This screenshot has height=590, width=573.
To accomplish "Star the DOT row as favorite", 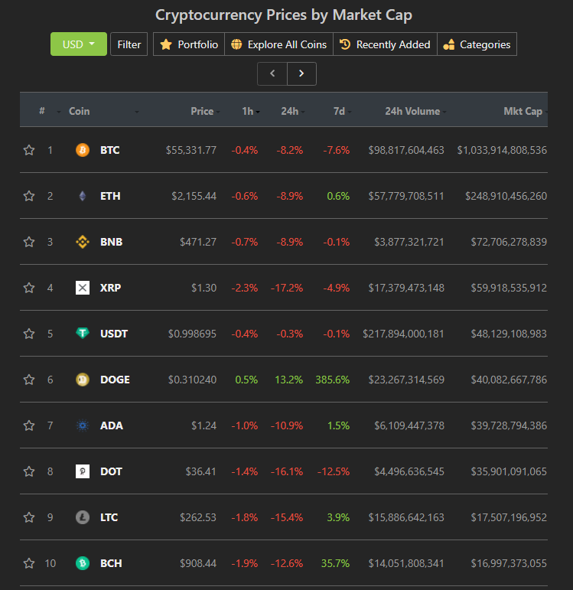I will (x=29, y=471).
